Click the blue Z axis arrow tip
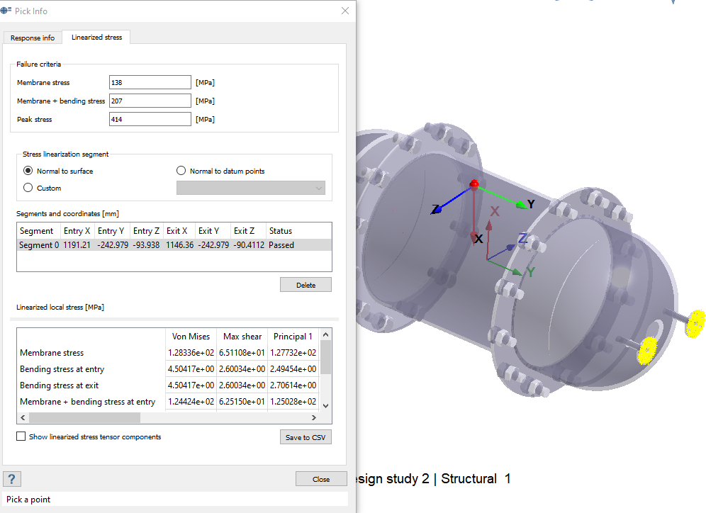This screenshot has width=706, height=513. (438, 209)
